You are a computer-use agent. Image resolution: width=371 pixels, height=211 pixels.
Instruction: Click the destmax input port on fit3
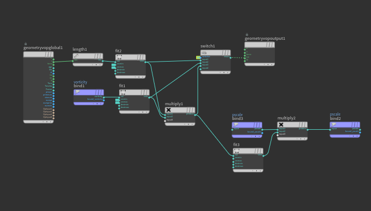[x=233, y=167]
